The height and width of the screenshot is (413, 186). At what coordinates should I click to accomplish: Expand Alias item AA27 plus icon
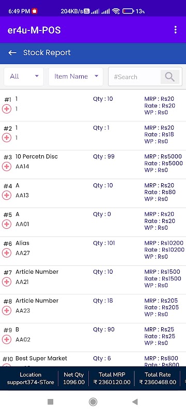7,253
